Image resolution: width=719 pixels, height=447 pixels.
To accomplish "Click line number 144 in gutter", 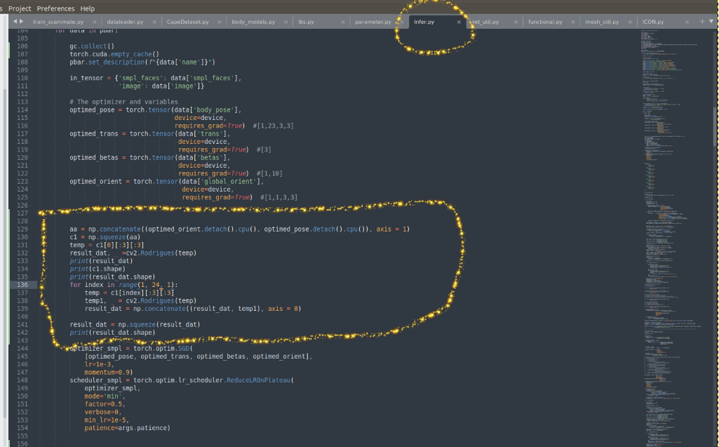I will pyautogui.click(x=22, y=348).
